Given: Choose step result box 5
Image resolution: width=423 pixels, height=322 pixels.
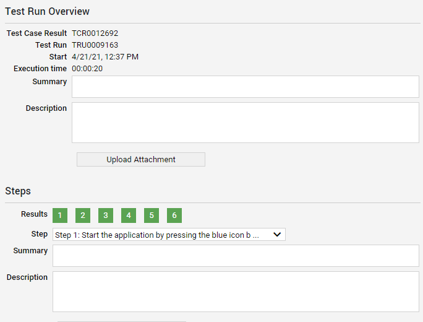Looking at the screenshot, I should (152, 215).
